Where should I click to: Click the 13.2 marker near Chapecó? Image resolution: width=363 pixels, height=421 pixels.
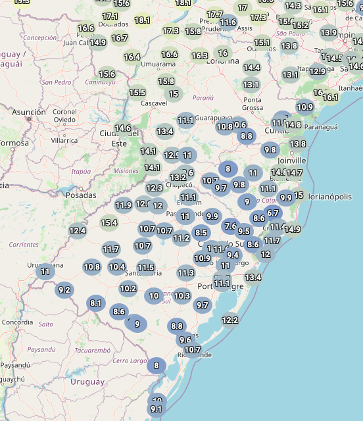click(178, 177)
